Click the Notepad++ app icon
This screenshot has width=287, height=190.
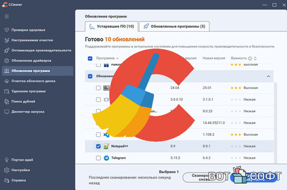click(x=106, y=146)
